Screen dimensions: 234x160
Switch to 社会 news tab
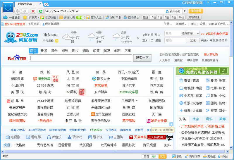tap(195, 119)
